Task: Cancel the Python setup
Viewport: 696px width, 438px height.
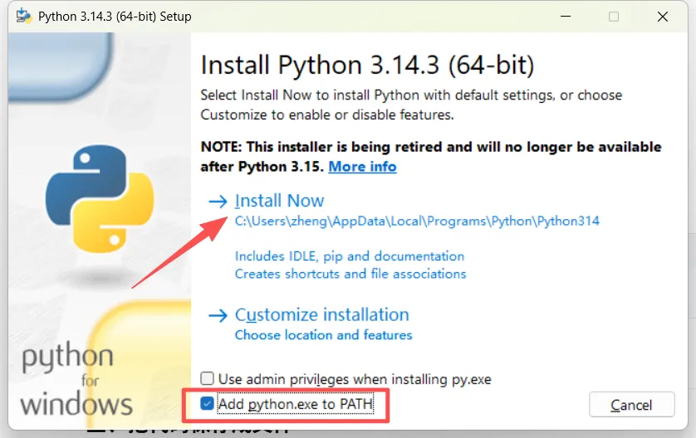Action: pos(632,404)
